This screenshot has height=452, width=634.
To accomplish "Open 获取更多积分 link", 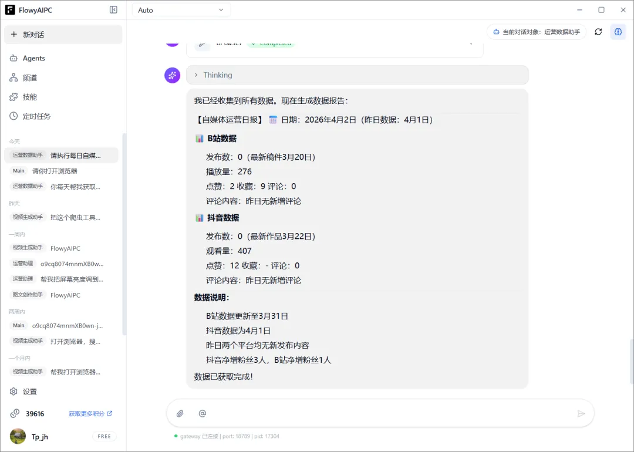I will (90, 414).
